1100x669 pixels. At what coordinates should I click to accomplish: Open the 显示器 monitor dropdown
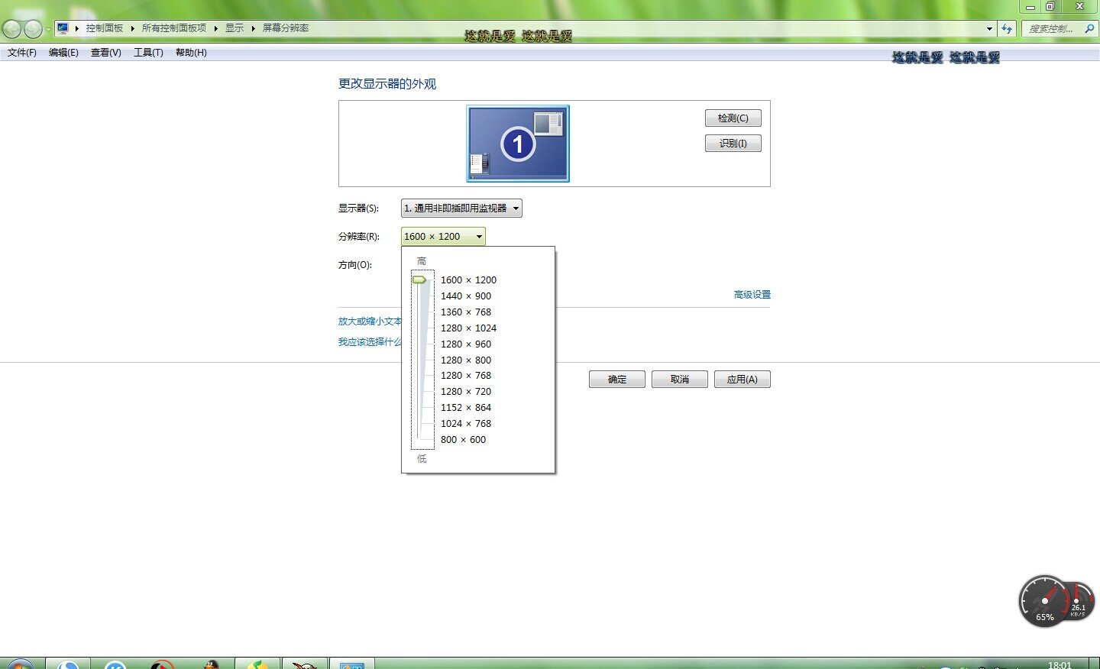coord(461,208)
